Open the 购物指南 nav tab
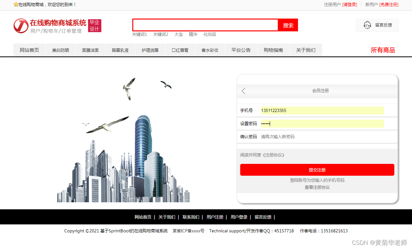The width and height of the screenshot is (412, 249). [x=274, y=50]
